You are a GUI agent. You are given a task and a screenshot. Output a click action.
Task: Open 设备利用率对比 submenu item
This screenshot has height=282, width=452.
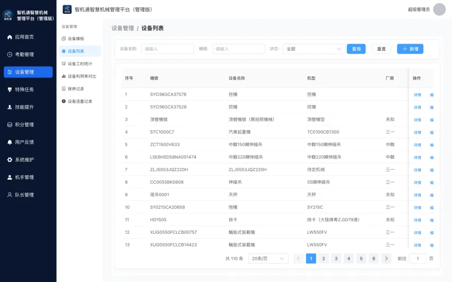click(x=80, y=76)
